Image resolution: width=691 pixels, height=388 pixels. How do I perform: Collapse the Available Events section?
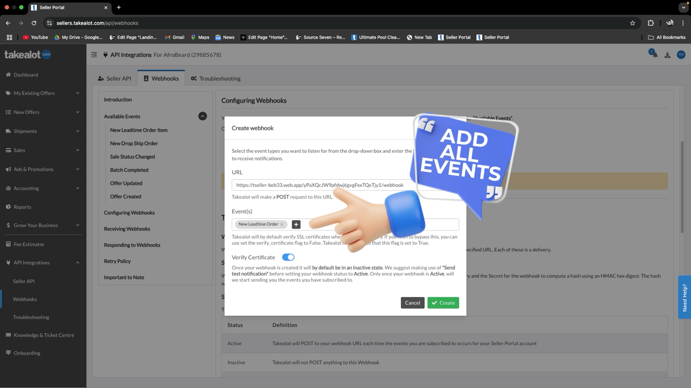point(202,116)
